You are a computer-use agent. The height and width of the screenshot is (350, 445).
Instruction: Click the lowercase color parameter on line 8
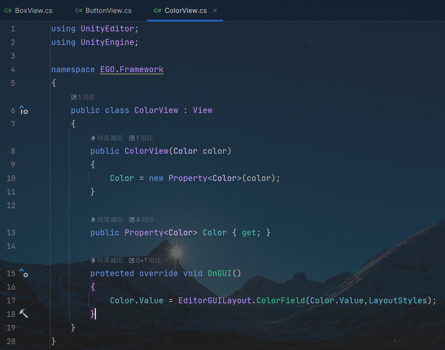click(215, 151)
